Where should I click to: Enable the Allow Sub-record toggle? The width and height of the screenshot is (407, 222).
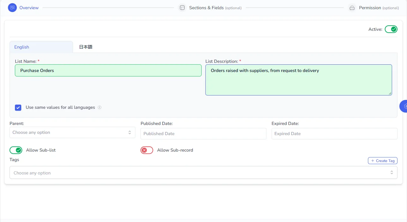pyautogui.click(x=147, y=150)
